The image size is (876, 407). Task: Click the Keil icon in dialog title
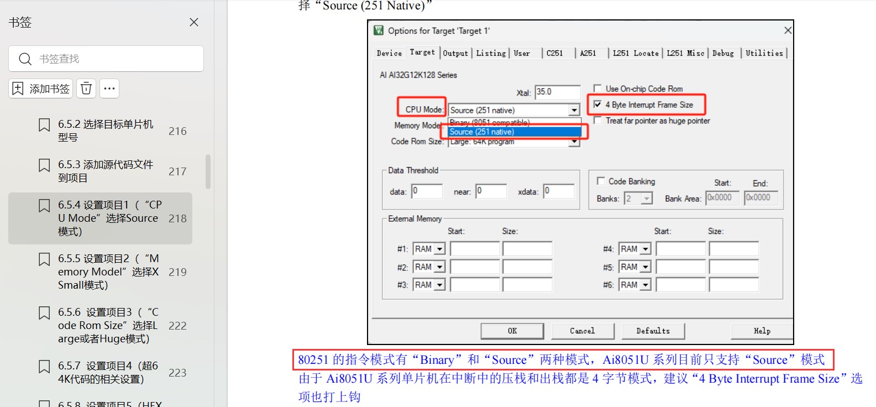pyautogui.click(x=379, y=30)
